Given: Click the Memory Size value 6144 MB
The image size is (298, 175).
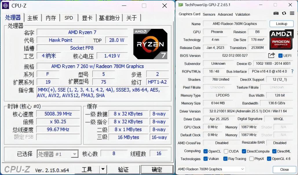Looking at the screenshot, I should click(x=218, y=103).
